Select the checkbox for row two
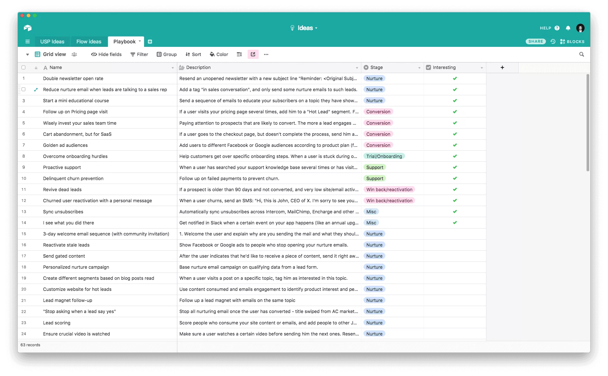Screen dimensions: 608x376 [x=23, y=90]
